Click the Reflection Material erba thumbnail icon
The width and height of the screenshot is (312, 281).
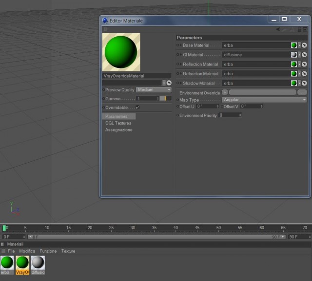tap(294, 64)
